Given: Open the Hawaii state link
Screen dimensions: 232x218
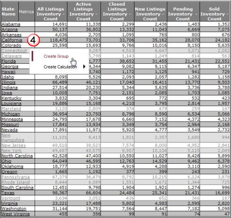Looking at the screenshot, I should pos(8,72).
